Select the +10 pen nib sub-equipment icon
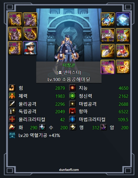Viewport: 138px width, 178px height. 108,51
